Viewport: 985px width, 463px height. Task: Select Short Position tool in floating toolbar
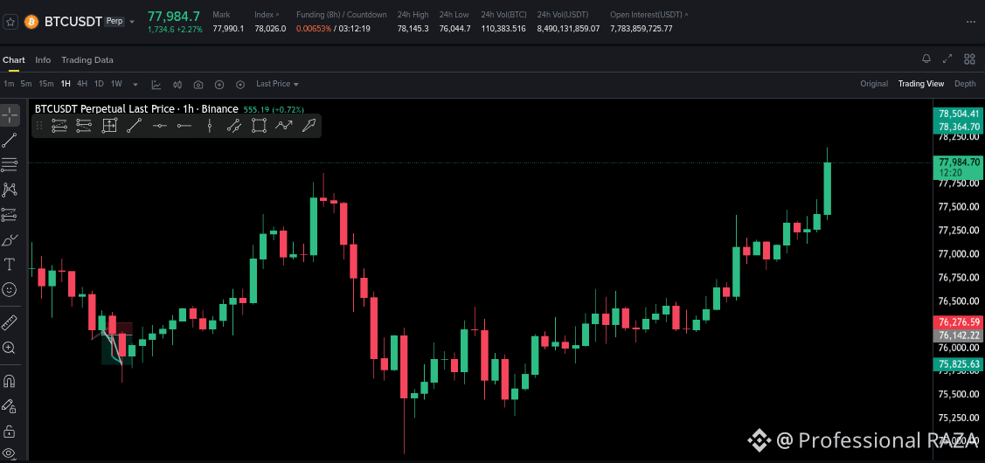pyautogui.click(x=84, y=126)
